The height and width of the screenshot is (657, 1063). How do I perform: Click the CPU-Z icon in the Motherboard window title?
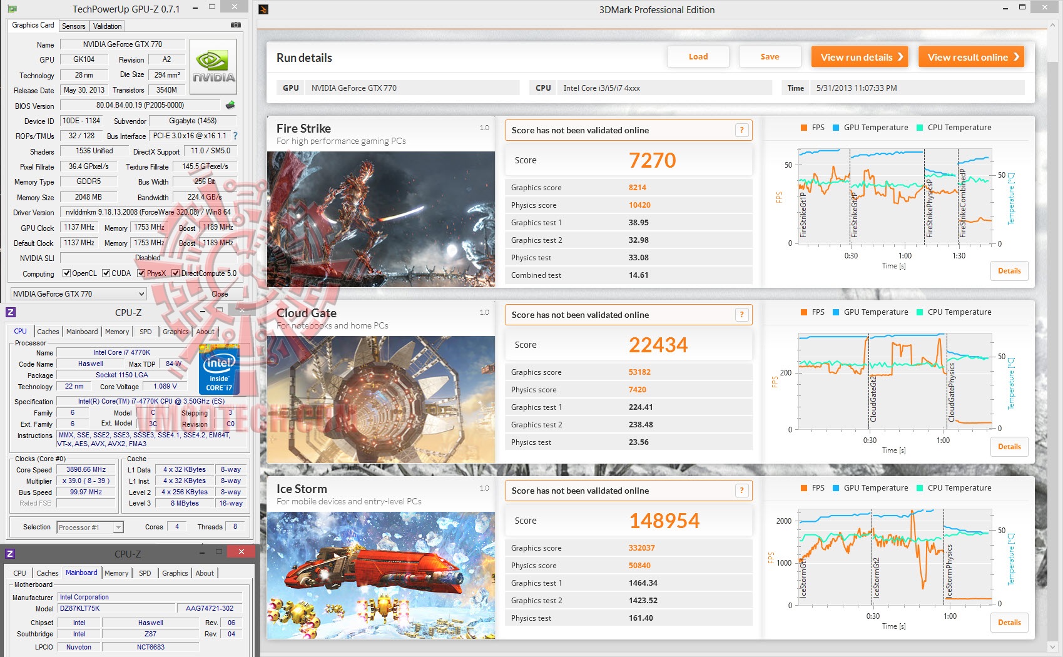point(10,554)
